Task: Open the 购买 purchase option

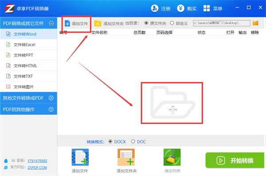Action: point(187,8)
